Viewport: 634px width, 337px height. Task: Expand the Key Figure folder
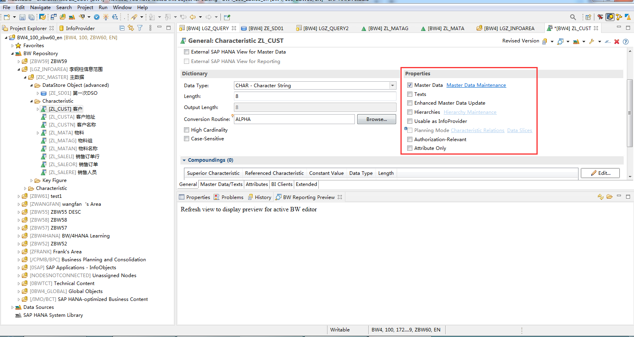tap(31, 180)
